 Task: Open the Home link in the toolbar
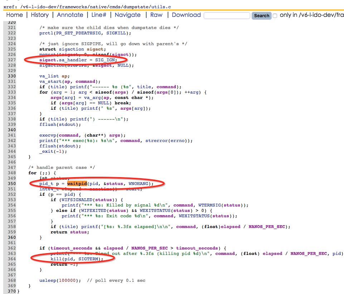coord(14,15)
